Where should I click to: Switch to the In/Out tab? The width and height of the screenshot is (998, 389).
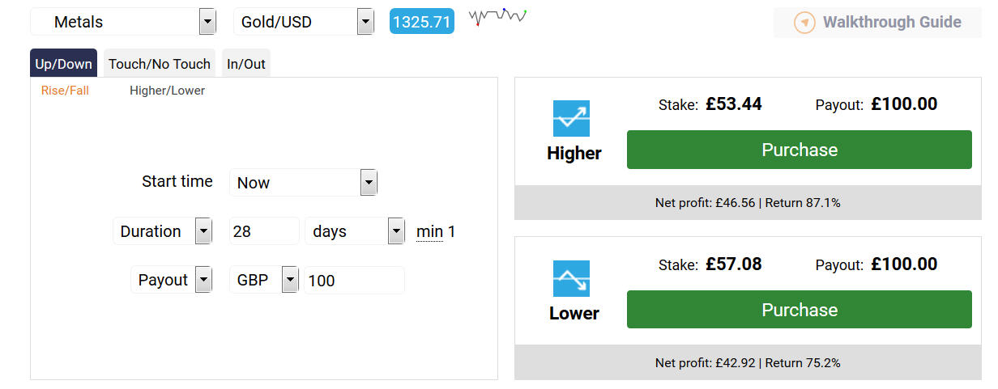[x=246, y=64]
